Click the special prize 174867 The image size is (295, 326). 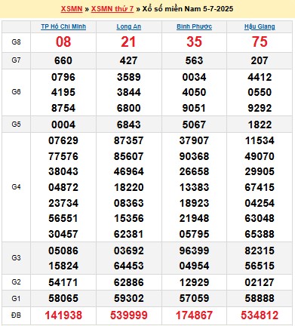pyautogui.click(x=194, y=315)
